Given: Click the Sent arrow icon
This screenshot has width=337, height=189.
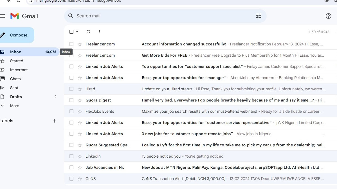Looking at the screenshot, I should pos(2,88).
